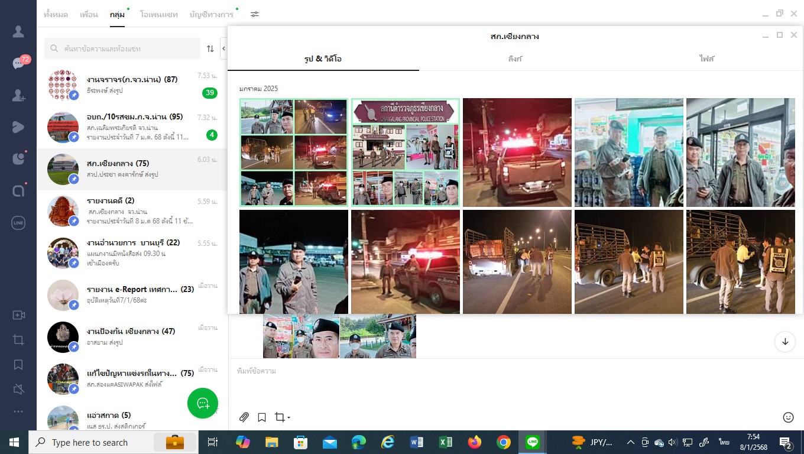Screen dimensions: 804x454
Task: Attach a file with paperclip icon
Action: (244, 417)
